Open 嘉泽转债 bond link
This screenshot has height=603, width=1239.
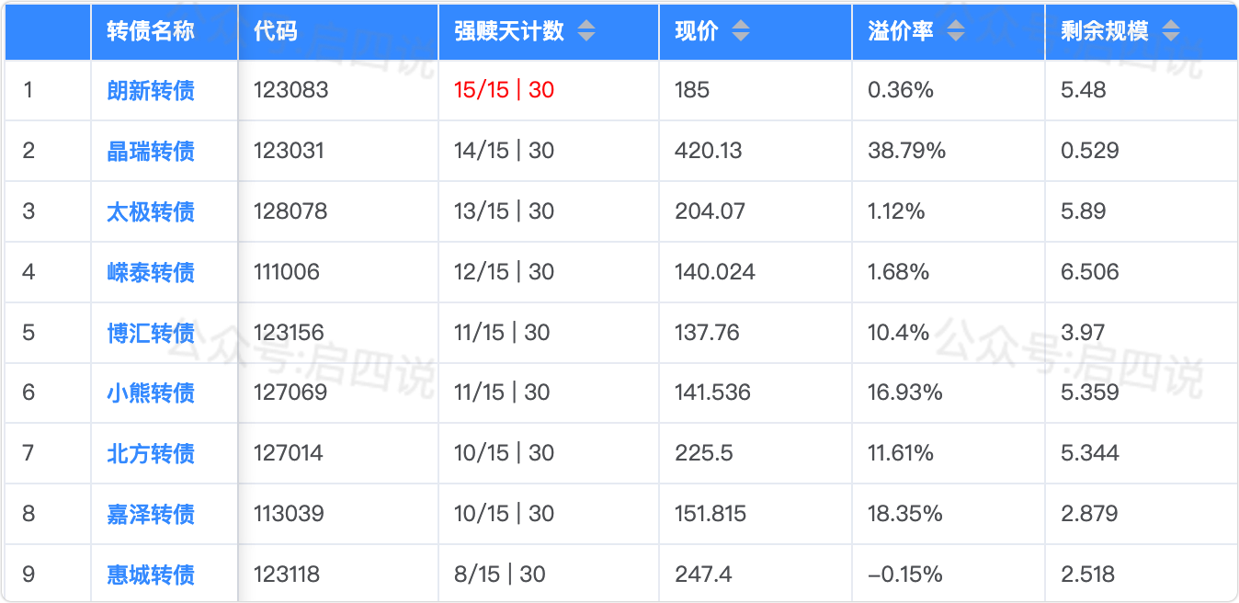[151, 514]
